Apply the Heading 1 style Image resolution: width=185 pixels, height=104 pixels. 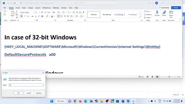click(120, 14)
